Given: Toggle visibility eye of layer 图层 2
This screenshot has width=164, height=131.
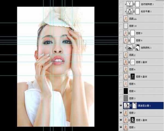Looking at the screenshot, I should [121, 113].
